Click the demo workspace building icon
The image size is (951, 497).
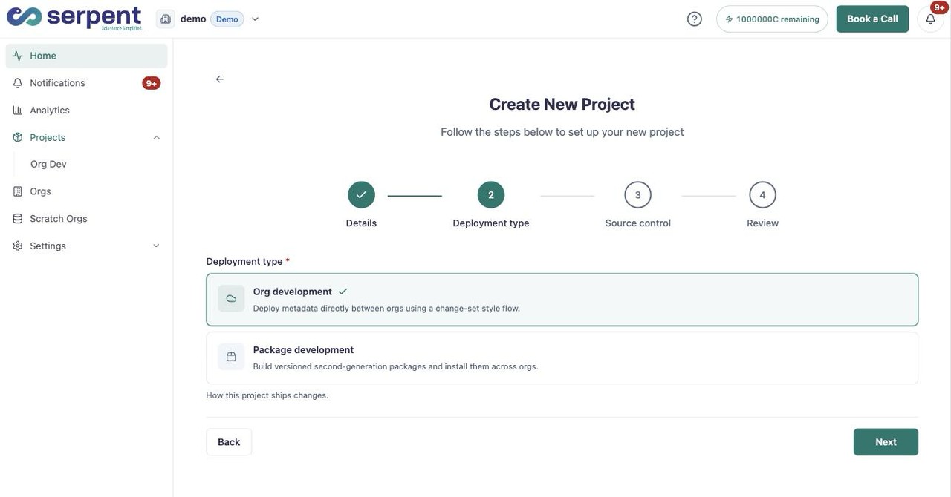pyautogui.click(x=166, y=19)
